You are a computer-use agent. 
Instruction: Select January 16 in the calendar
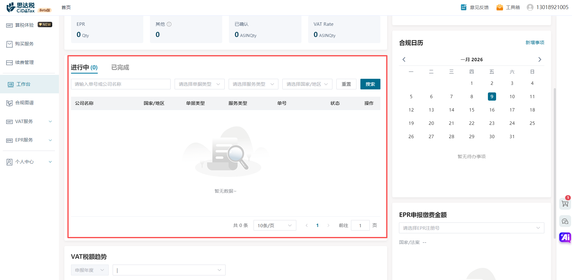492,110
